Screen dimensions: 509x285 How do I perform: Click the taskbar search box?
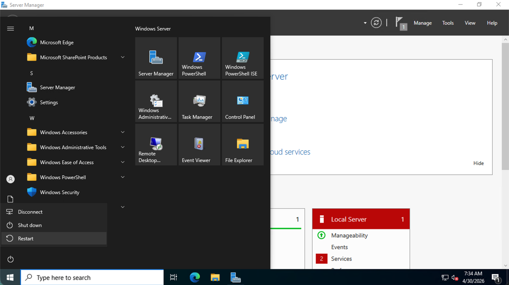coord(92,278)
